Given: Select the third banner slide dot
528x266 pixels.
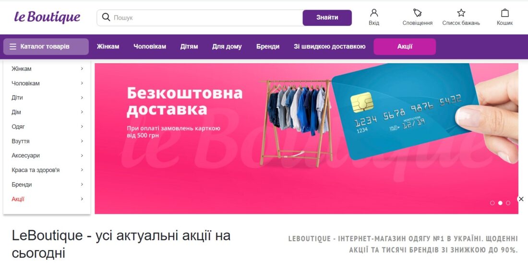Looking at the screenshot, I should pyautogui.click(x=508, y=203).
